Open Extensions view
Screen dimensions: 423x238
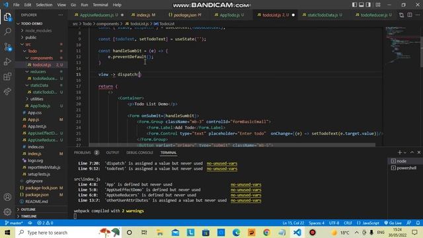point(7,77)
